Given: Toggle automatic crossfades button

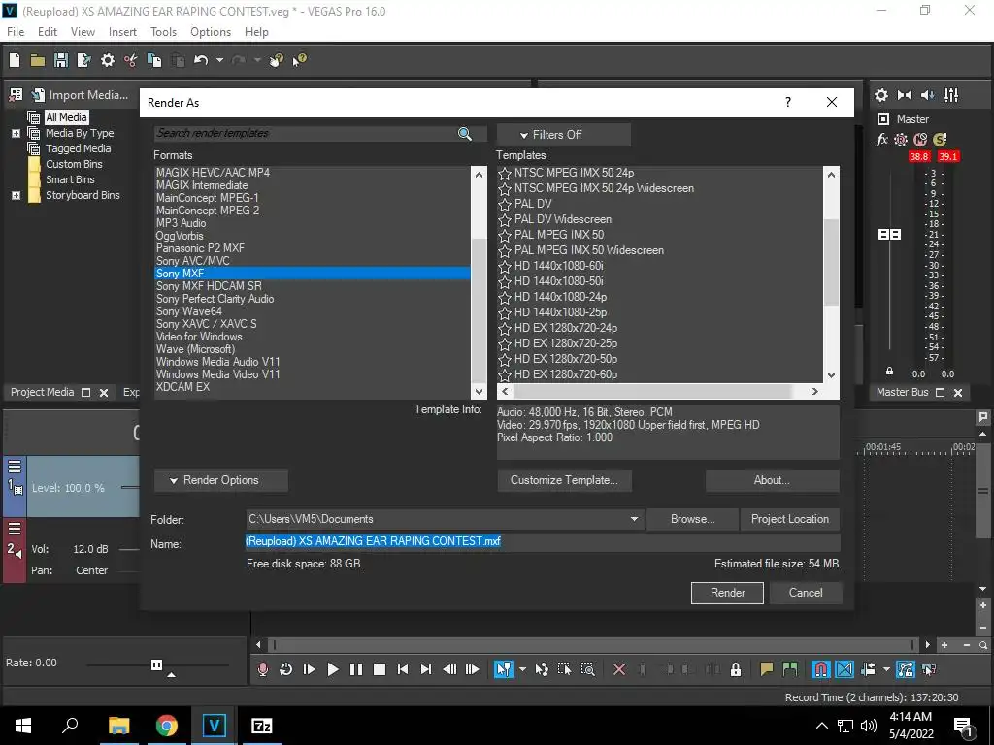Looking at the screenshot, I should 845,669.
